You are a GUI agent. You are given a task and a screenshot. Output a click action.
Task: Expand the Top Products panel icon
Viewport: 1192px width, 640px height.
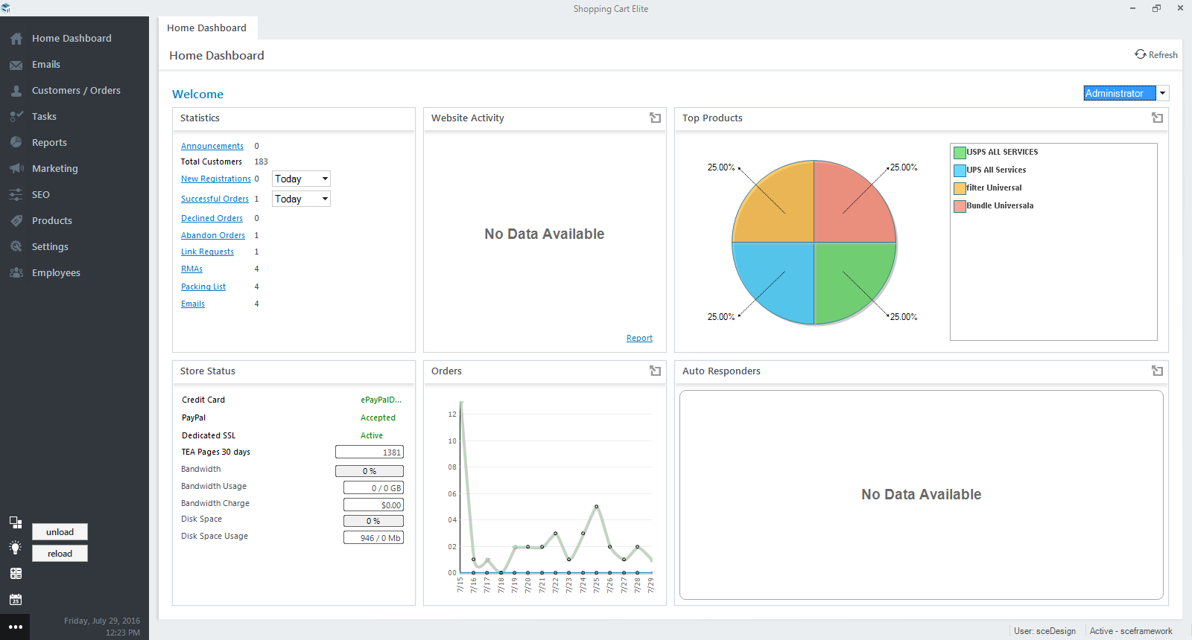coord(1157,118)
